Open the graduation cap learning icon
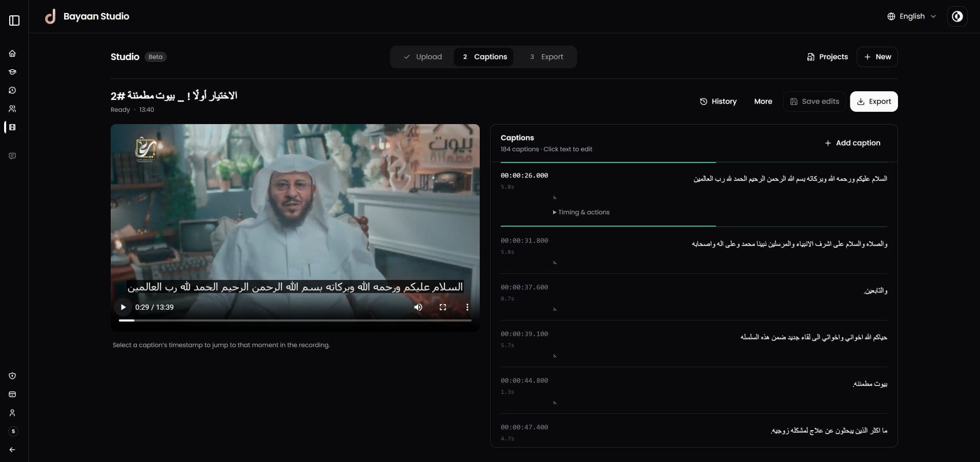Viewport: 980px width, 462px height. [12, 72]
